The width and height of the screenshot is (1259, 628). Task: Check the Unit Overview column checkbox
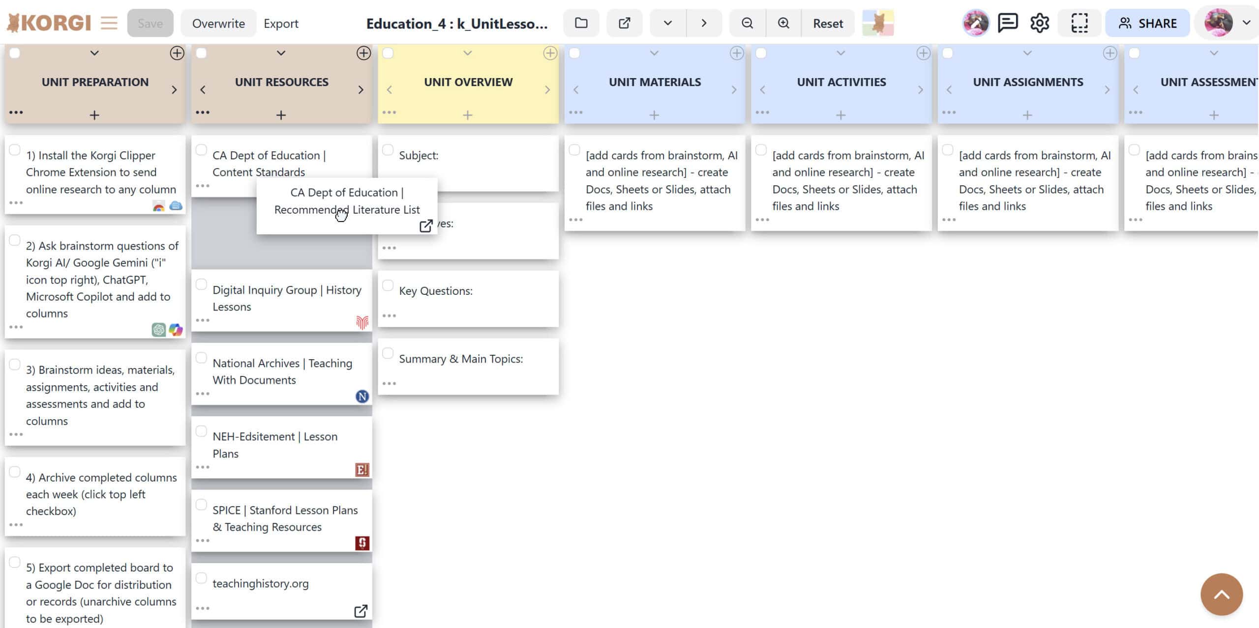(388, 53)
